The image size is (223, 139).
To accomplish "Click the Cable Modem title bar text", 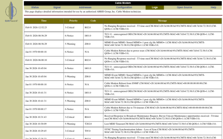I will coord(123,3).
